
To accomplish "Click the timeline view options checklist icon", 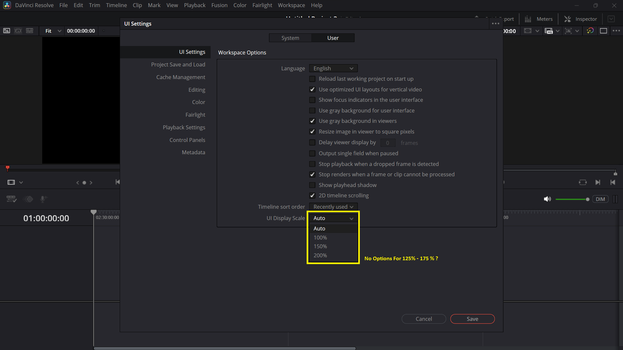I will tap(12, 199).
